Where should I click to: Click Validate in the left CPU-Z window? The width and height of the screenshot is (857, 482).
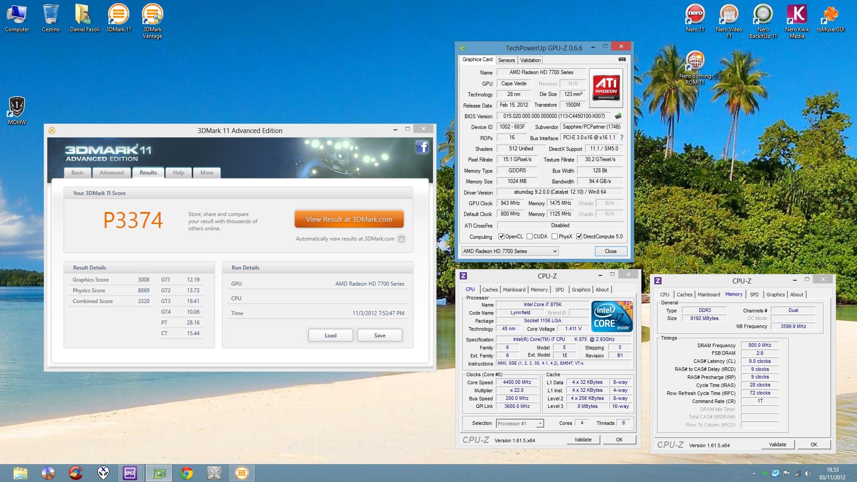click(x=582, y=440)
